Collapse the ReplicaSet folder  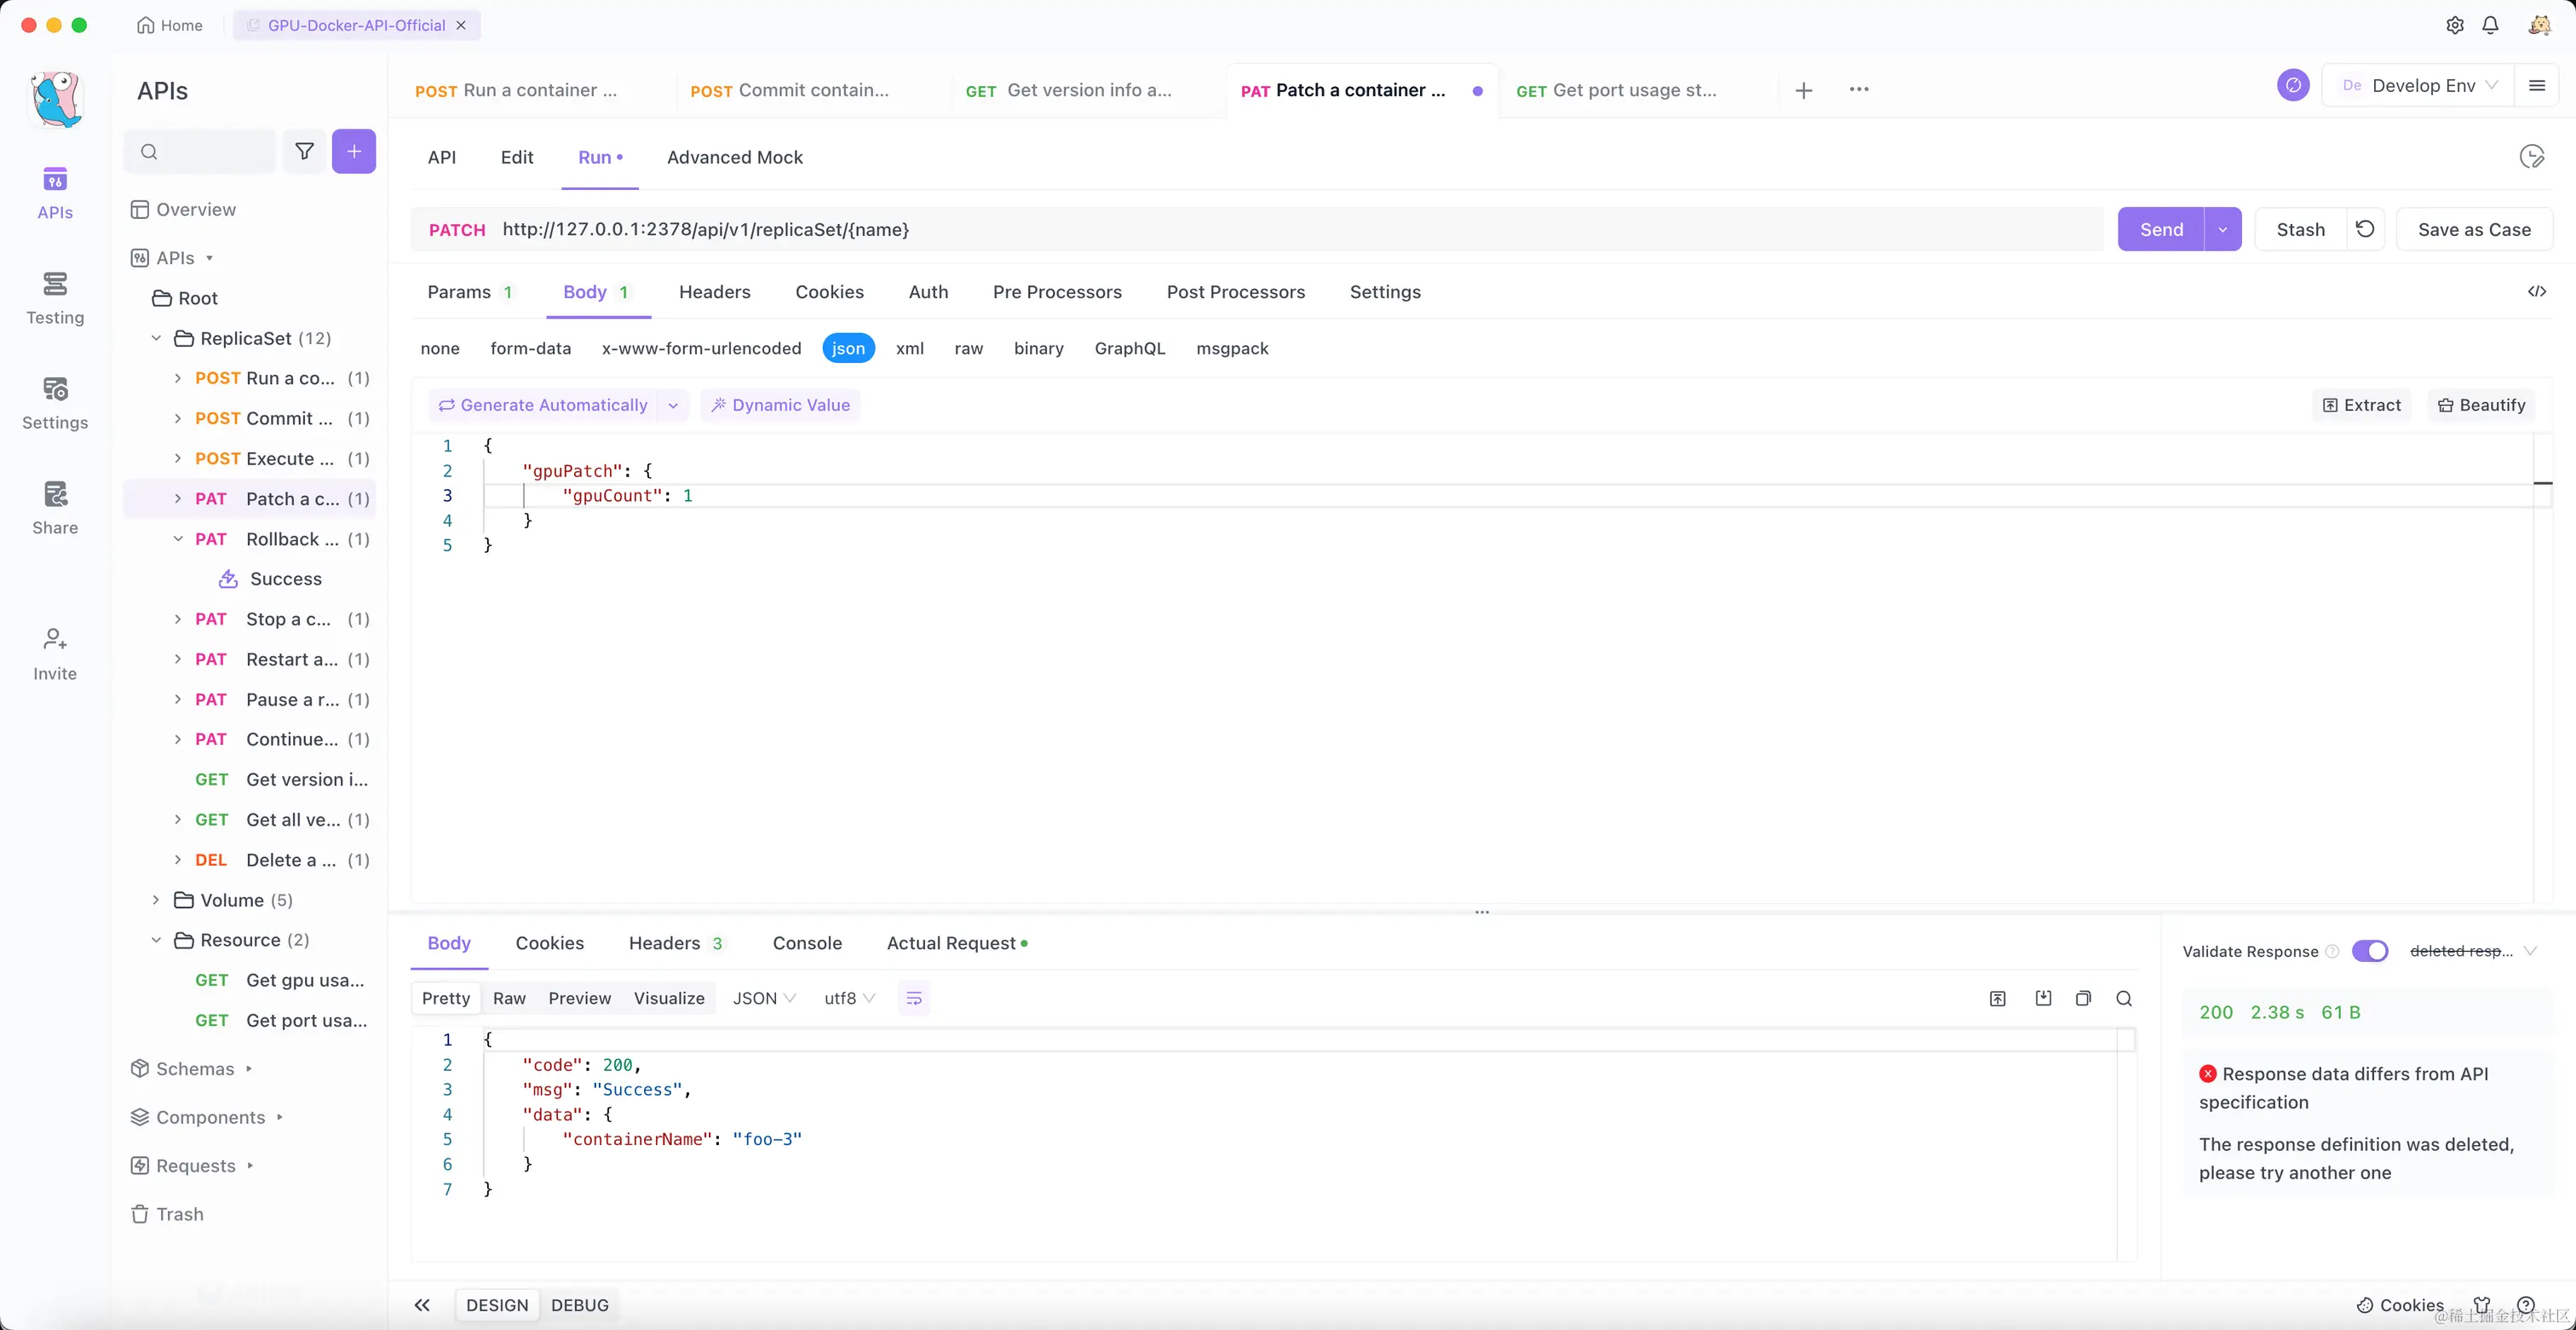coord(156,338)
